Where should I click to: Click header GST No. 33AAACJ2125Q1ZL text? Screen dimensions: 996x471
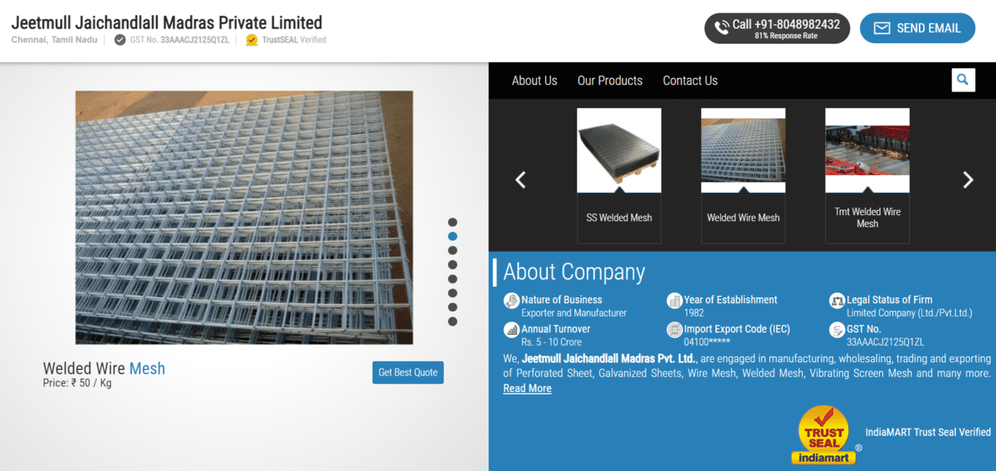click(179, 40)
